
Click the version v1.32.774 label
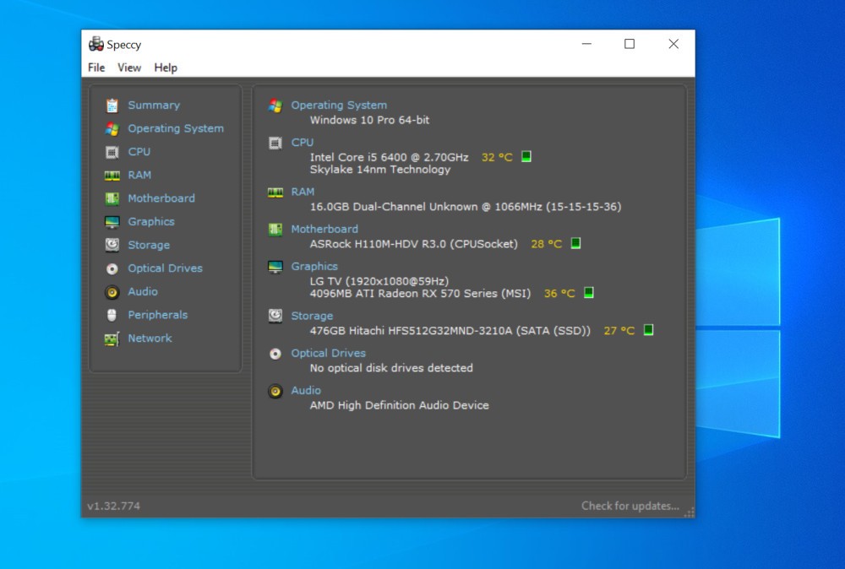[114, 506]
